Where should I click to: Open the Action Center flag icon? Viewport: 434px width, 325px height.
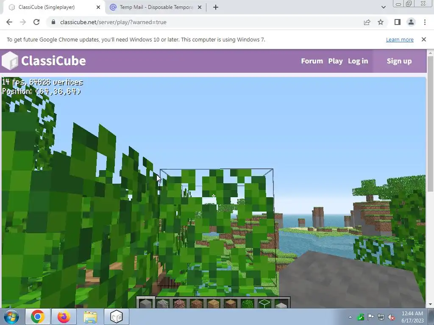370,317
